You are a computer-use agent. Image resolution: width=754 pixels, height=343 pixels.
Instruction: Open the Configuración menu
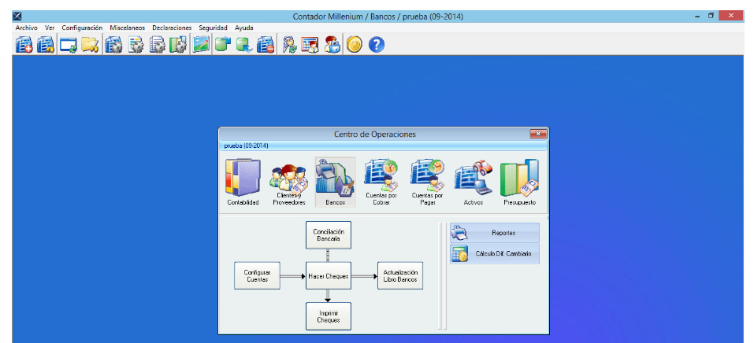click(82, 28)
